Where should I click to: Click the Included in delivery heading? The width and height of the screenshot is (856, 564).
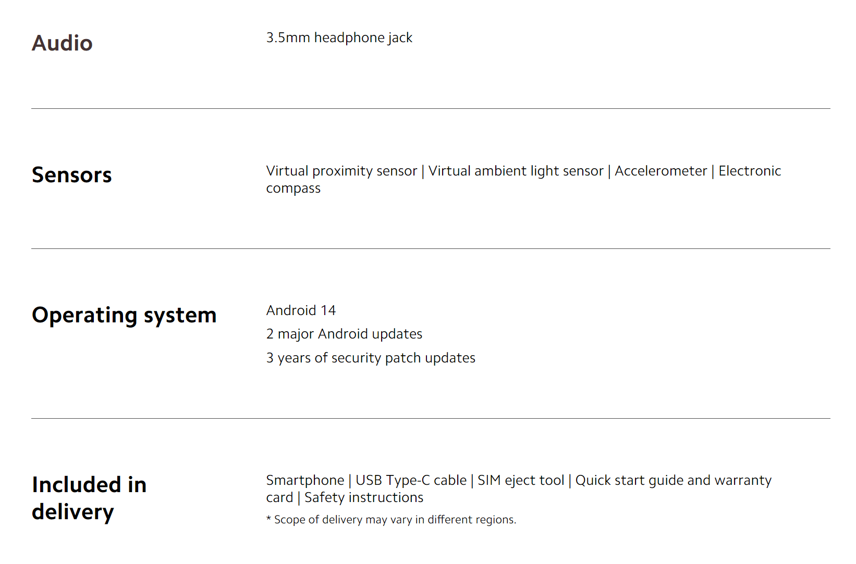(x=89, y=498)
